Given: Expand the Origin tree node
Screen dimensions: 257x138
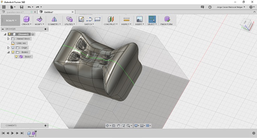Looking at the screenshot, I should click(8, 48).
